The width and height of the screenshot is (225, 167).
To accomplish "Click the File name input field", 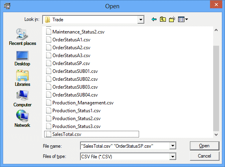I will [125, 146].
